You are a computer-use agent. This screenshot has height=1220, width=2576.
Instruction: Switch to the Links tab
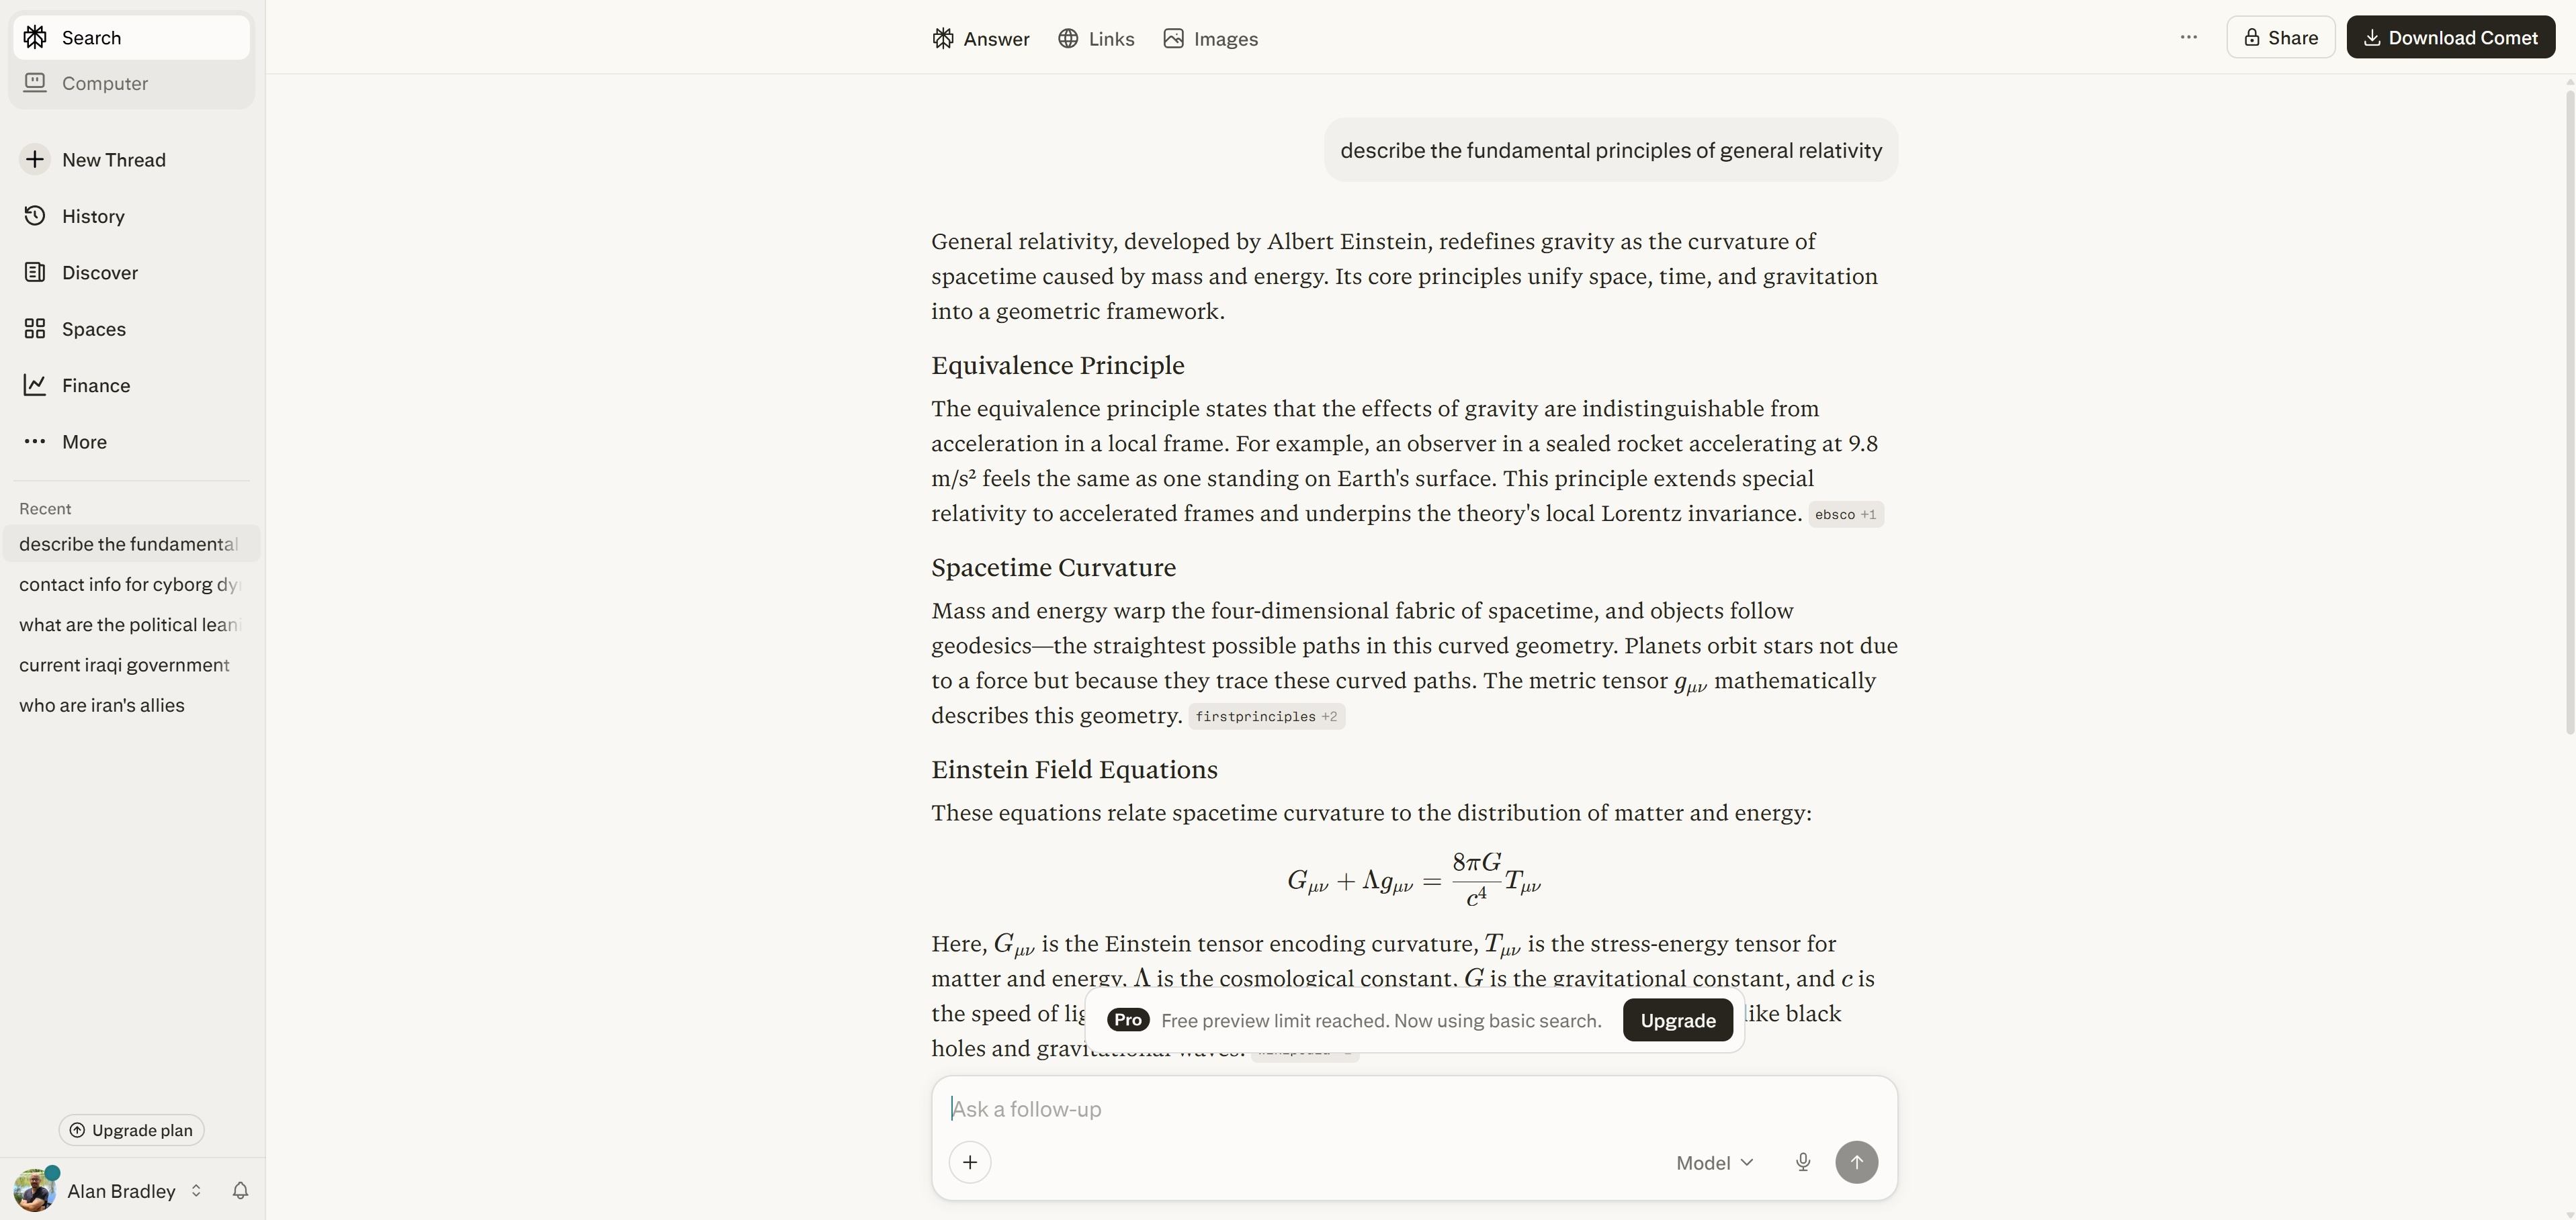pos(1096,39)
